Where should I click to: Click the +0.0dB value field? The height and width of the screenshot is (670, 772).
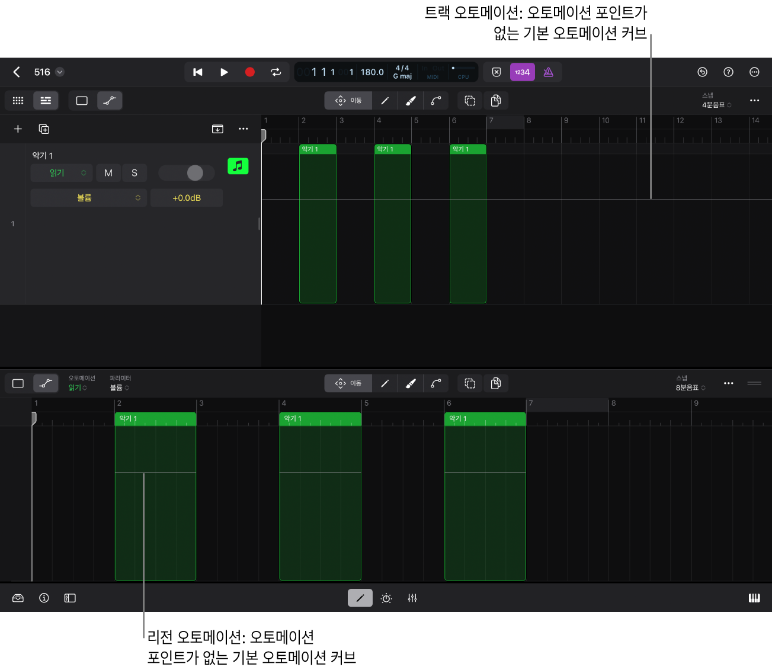tap(187, 198)
